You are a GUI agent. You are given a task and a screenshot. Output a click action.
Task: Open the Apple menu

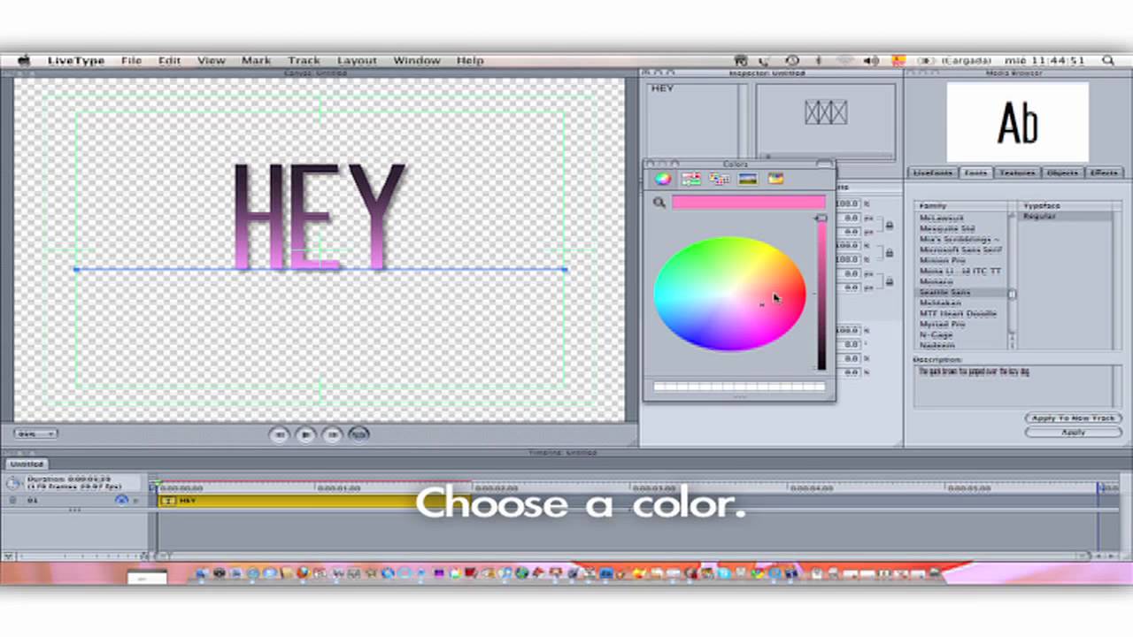pos(24,60)
